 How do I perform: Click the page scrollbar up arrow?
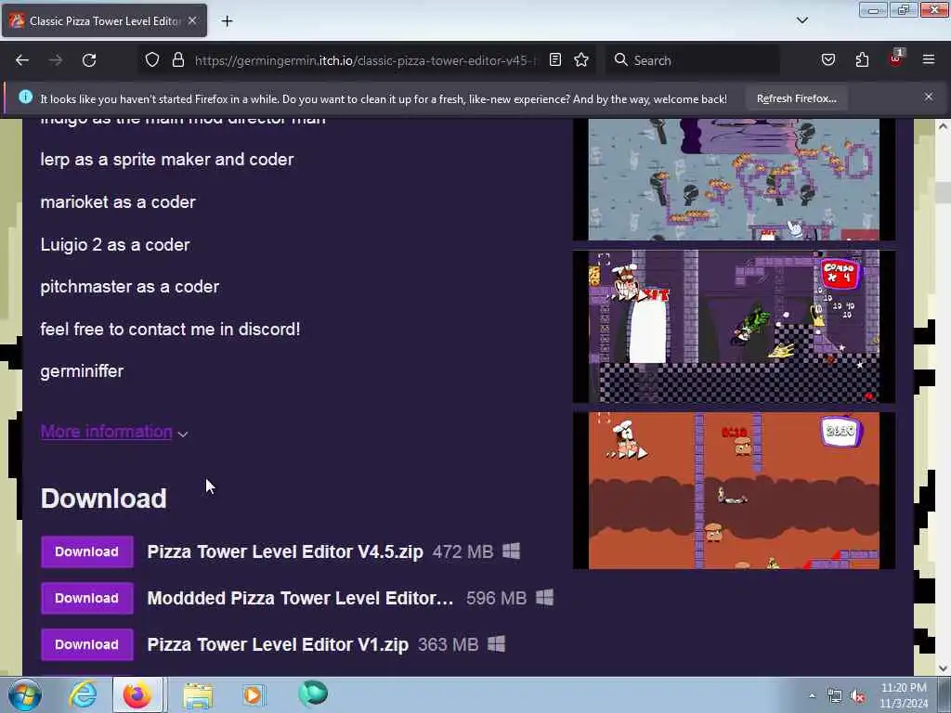click(x=943, y=126)
